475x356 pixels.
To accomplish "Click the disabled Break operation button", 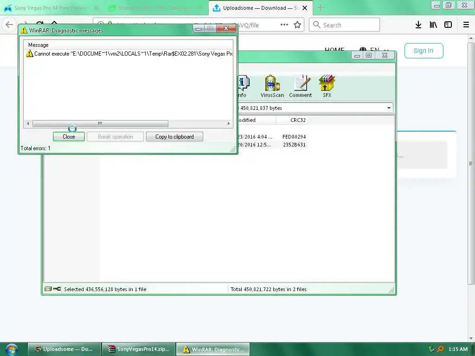I will (115, 137).
